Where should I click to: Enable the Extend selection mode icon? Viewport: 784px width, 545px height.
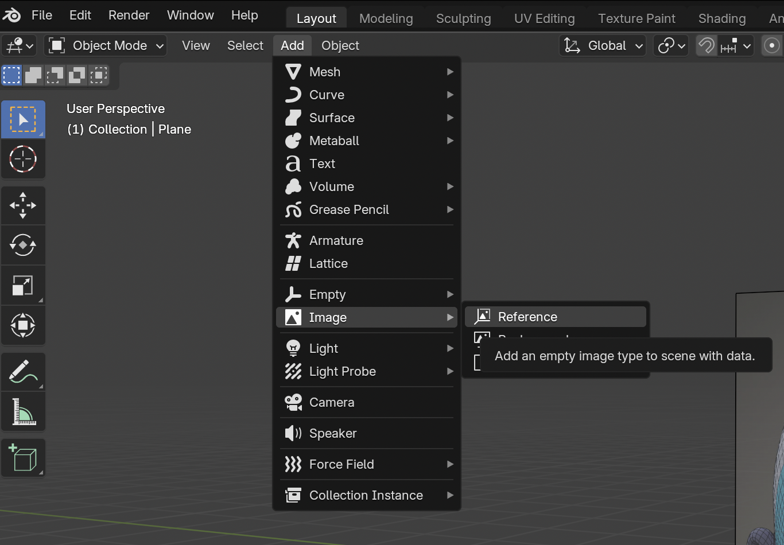pos(33,75)
